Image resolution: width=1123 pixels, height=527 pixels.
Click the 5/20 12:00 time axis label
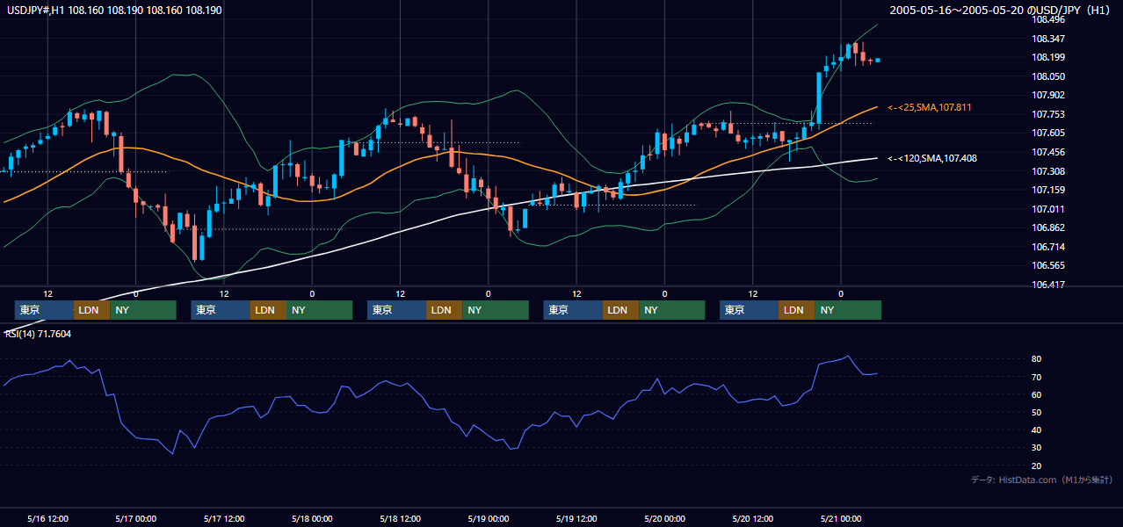click(753, 518)
